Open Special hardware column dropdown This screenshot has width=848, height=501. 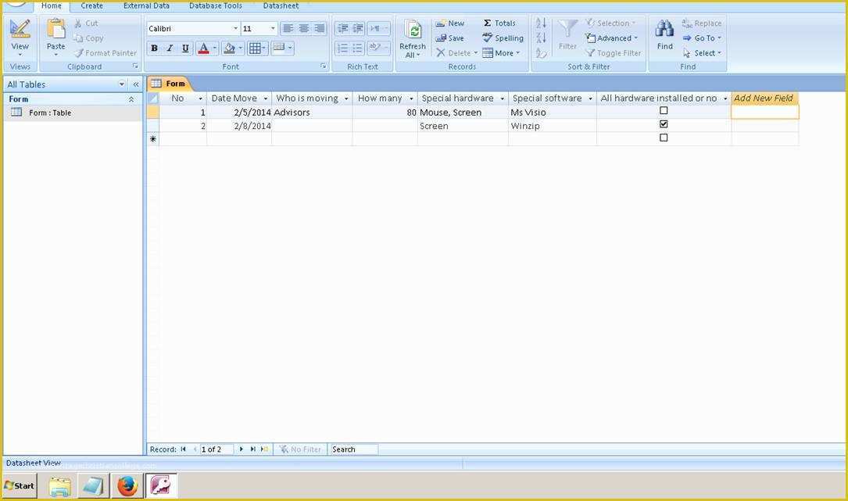tap(502, 98)
